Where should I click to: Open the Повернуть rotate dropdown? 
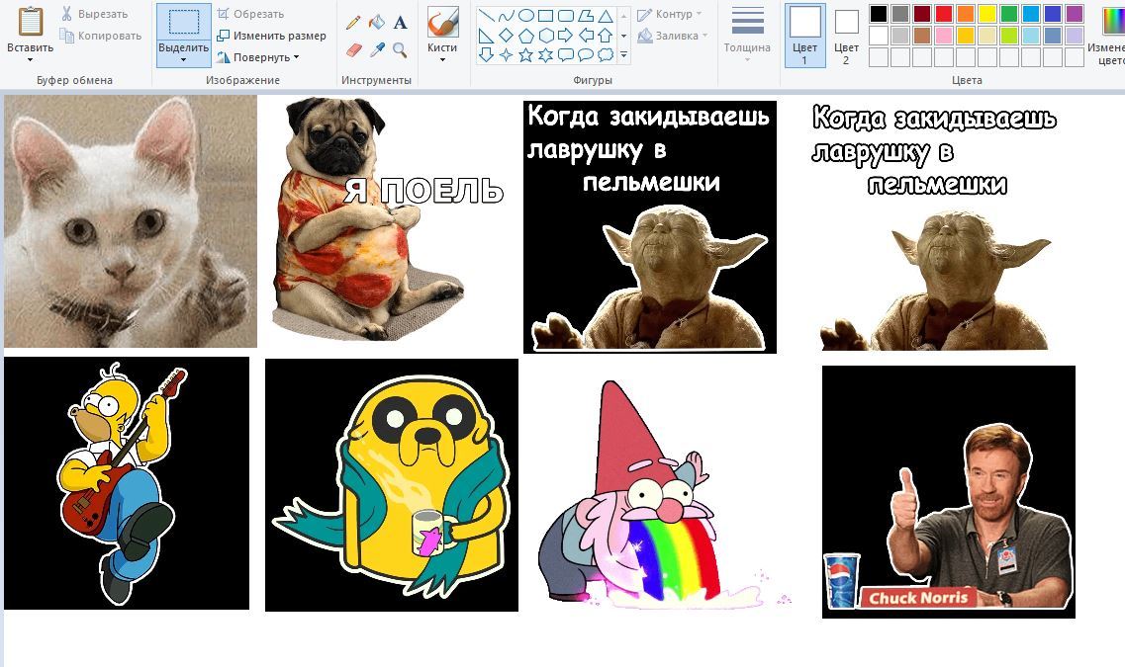[x=259, y=57]
